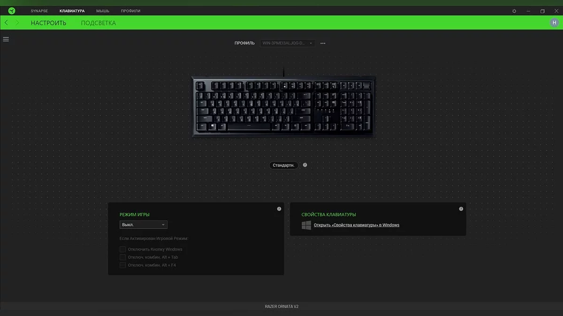563x316 pixels.
Task: Open profile options three-dot menu
Action: [323, 43]
